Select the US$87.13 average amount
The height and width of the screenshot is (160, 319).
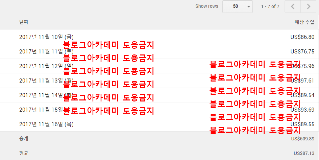point(304,153)
